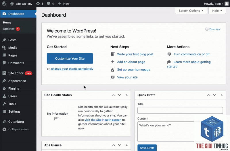Collapse the Site Health Status widget
Image resolution: width=230 pixels, height=151 pixels.
pyautogui.click(x=127, y=95)
